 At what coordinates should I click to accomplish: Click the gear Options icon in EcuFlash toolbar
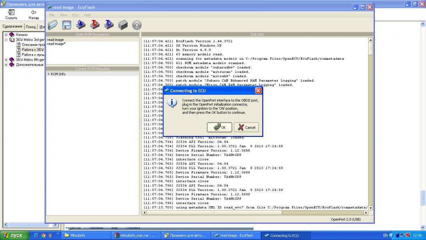point(137,25)
